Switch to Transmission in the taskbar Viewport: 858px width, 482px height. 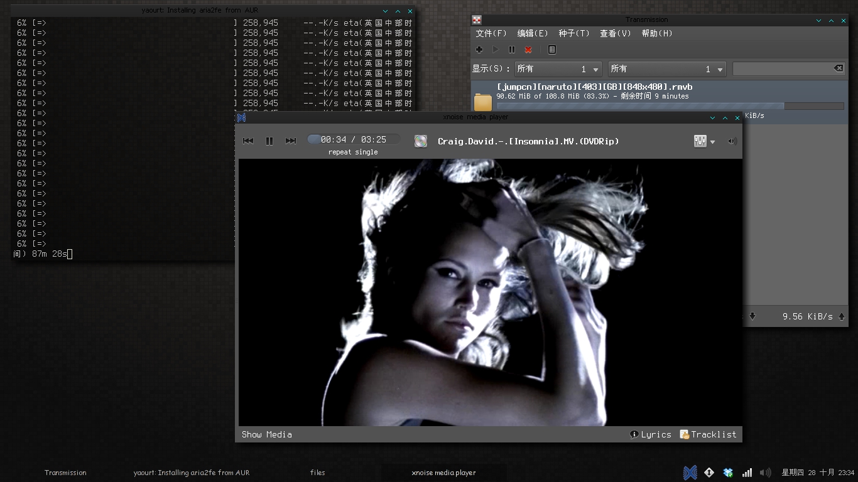[x=65, y=473]
